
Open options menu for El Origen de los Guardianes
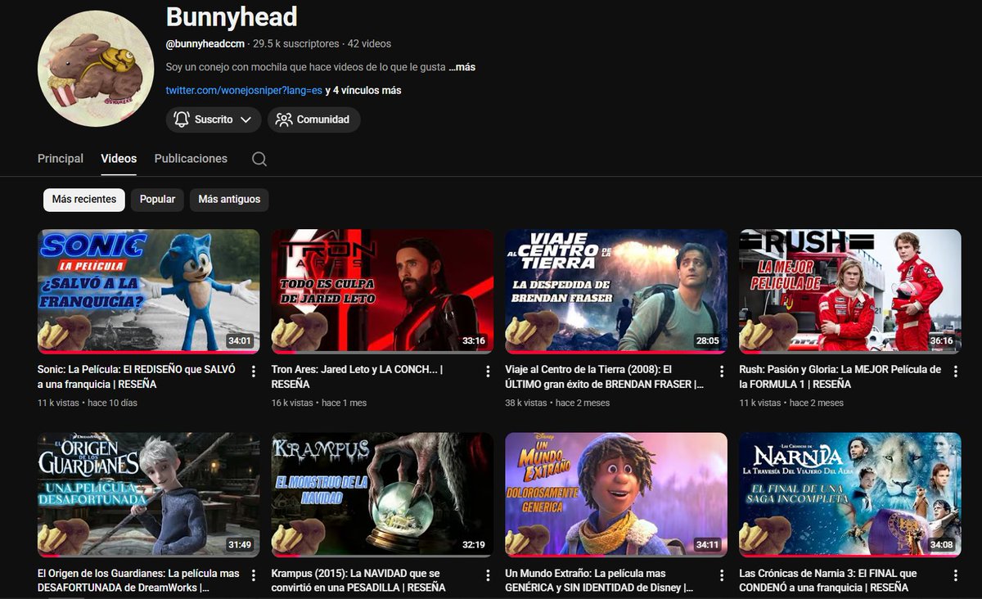254,575
